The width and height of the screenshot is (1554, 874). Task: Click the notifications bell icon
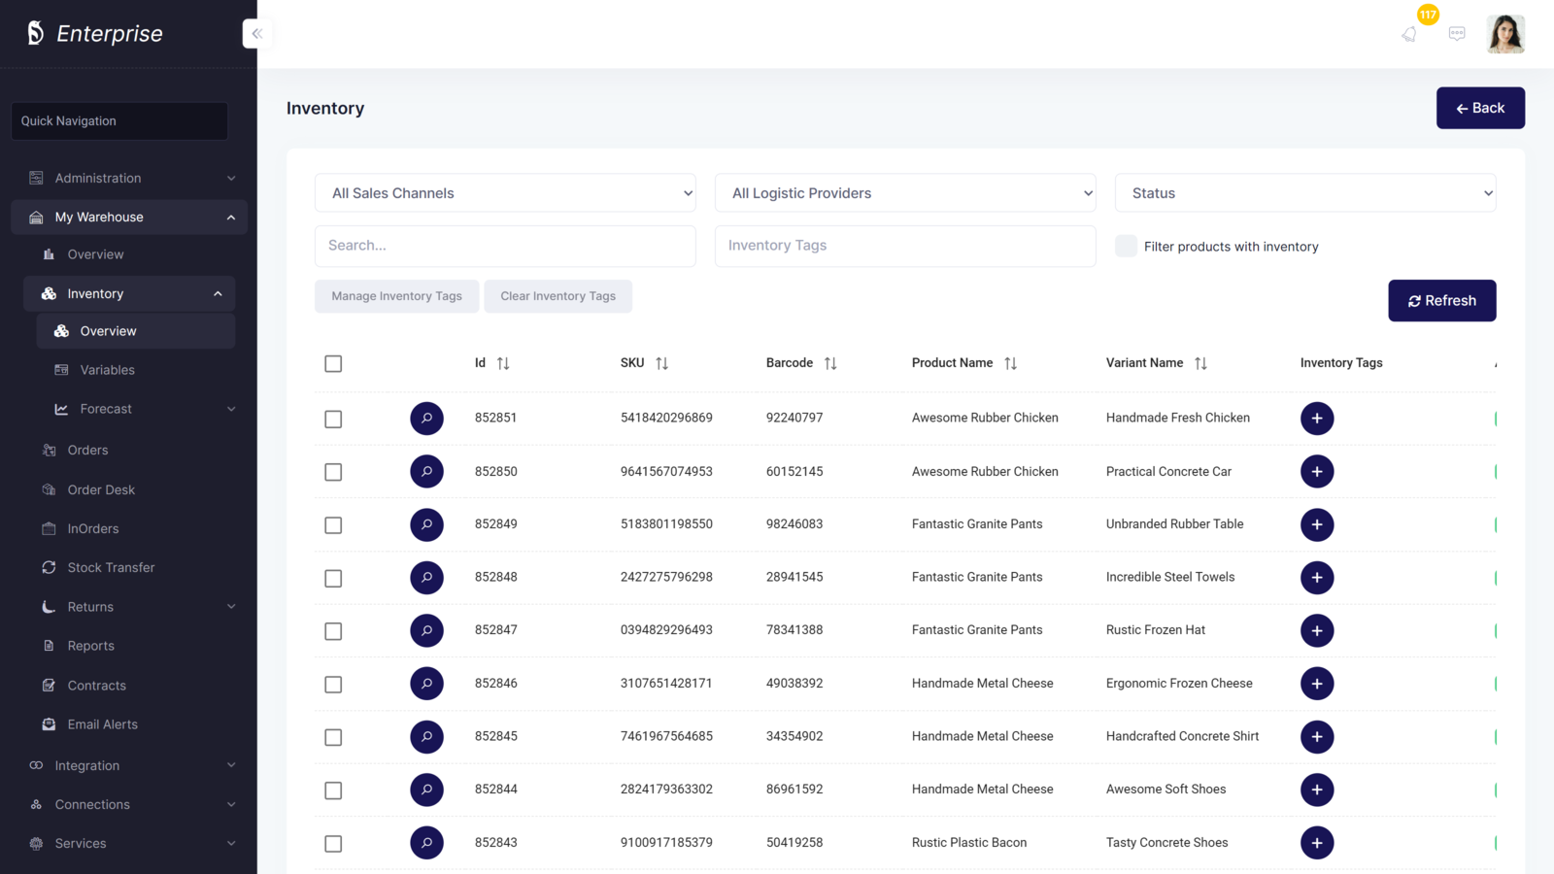click(x=1409, y=33)
